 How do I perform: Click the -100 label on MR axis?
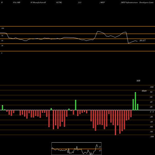coord(152,137)
